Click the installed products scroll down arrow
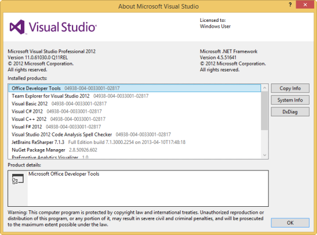The image size is (317, 235). point(265,155)
